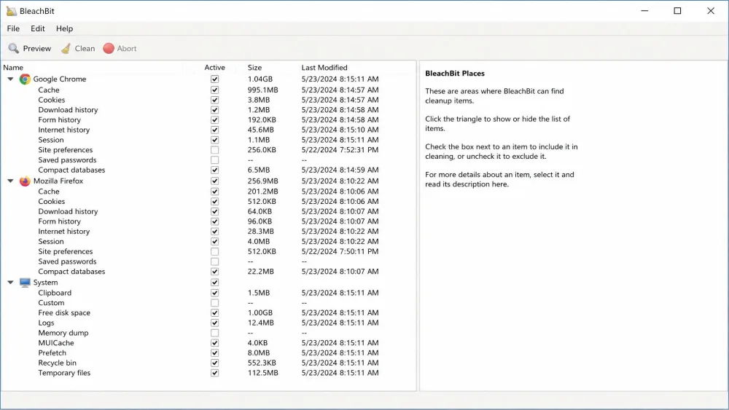
Task: Click the Active column header
Action: click(x=214, y=67)
